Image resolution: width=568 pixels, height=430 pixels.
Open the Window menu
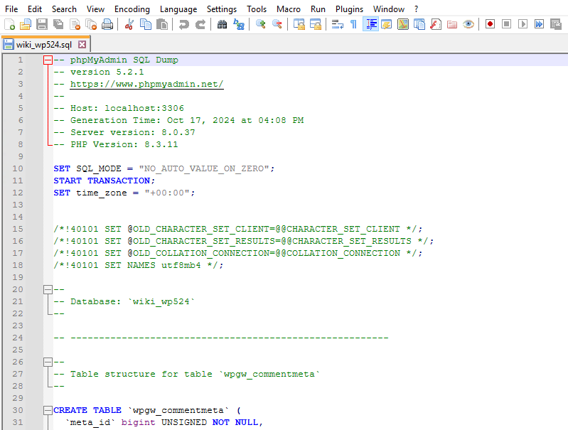pyautogui.click(x=389, y=9)
